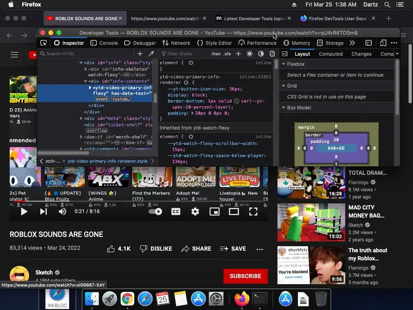Open the Performance panel
This screenshot has height=310, width=413.
point(257,43)
